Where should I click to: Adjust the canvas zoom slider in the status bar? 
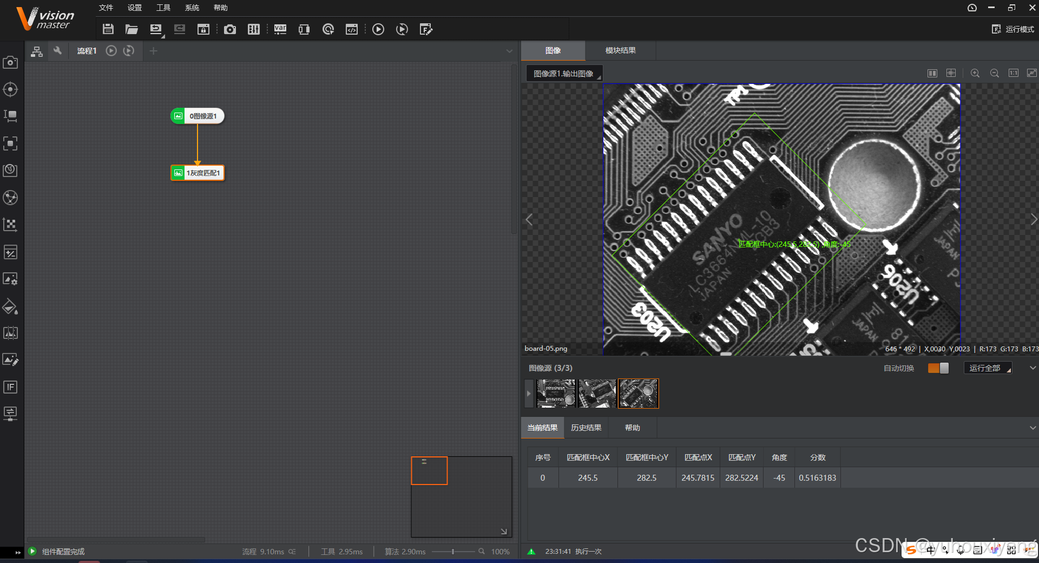[453, 552]
